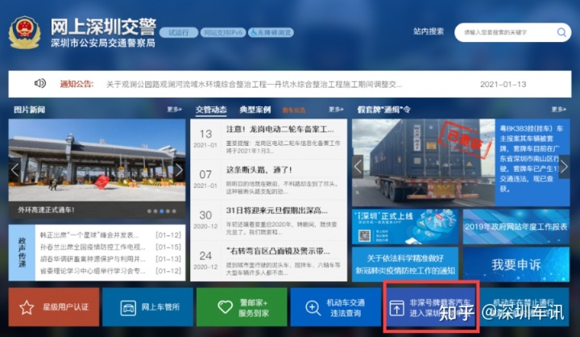This screenshot has width=580, height=337.
Task: Open 无障碍浏览 accessibility mode
Action: [271, 32]
